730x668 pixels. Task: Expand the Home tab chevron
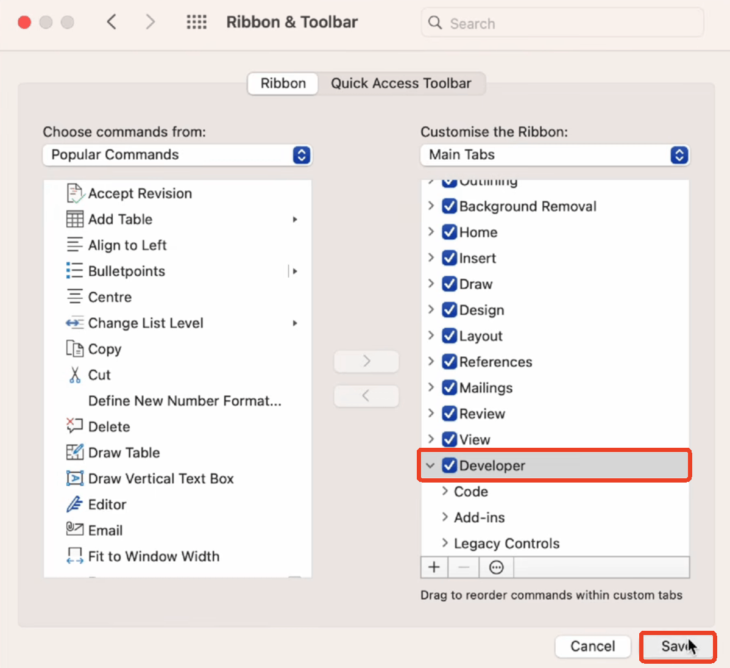pyautogui.click(x=431, y=232)
